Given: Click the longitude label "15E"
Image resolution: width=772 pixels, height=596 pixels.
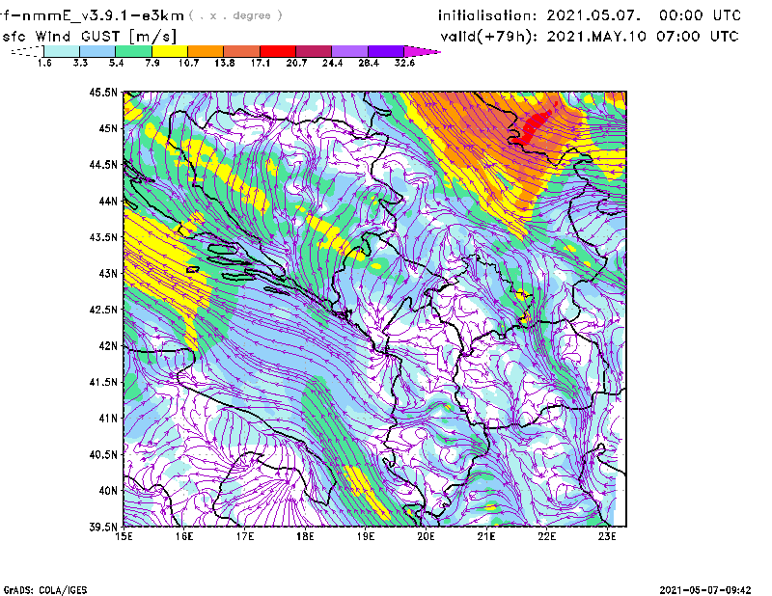Looking at the screenshot, I should coord(124,536).
